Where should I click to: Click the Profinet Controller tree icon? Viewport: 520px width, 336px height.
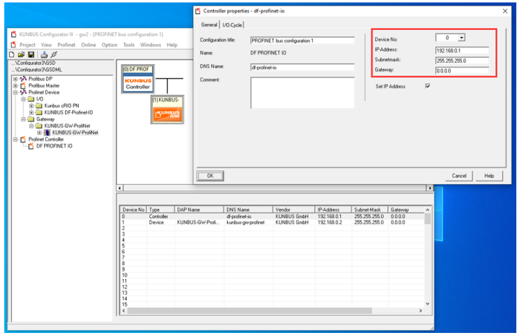(23, 139)
